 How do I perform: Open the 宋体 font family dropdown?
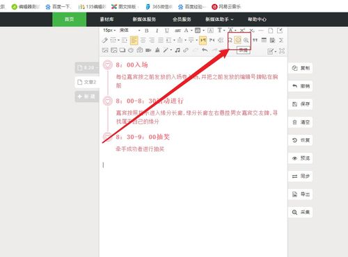click(129, 31)
